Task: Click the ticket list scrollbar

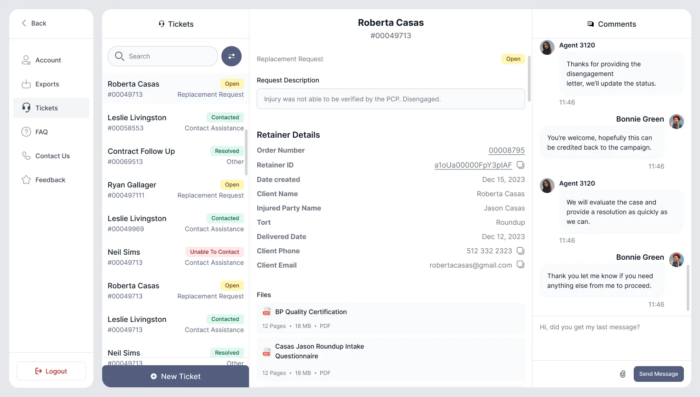Action: point(246,152)
